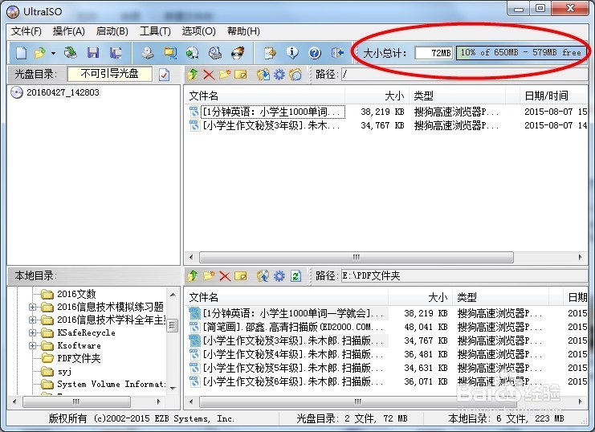Screen dimensions: 595x432
Task: Click Mount to Virtual Drive icon
Action: 215,53
